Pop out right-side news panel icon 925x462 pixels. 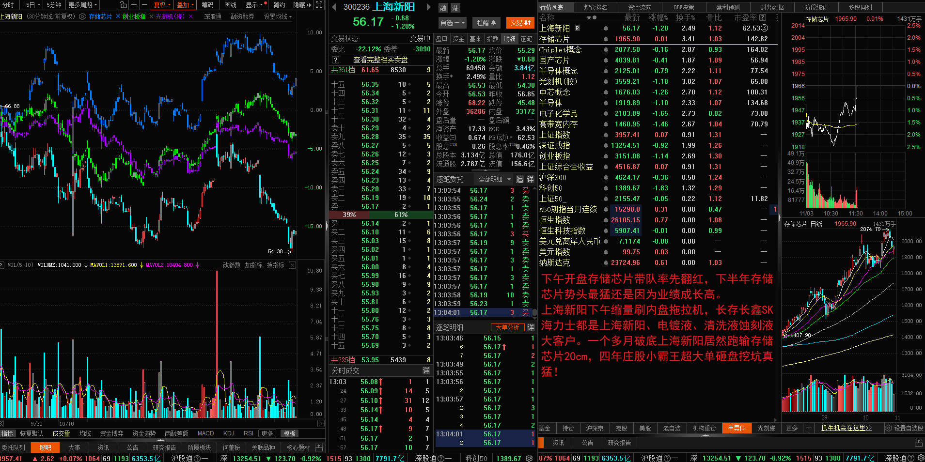point(918,443)
